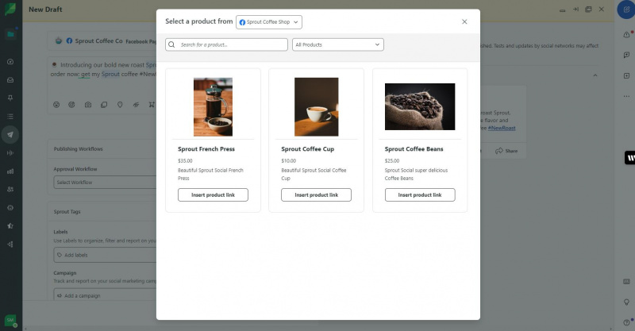Click the plus square icon in right rail
Screen dimensions: 635x331
pyautogui.click(x=626, y=75)
